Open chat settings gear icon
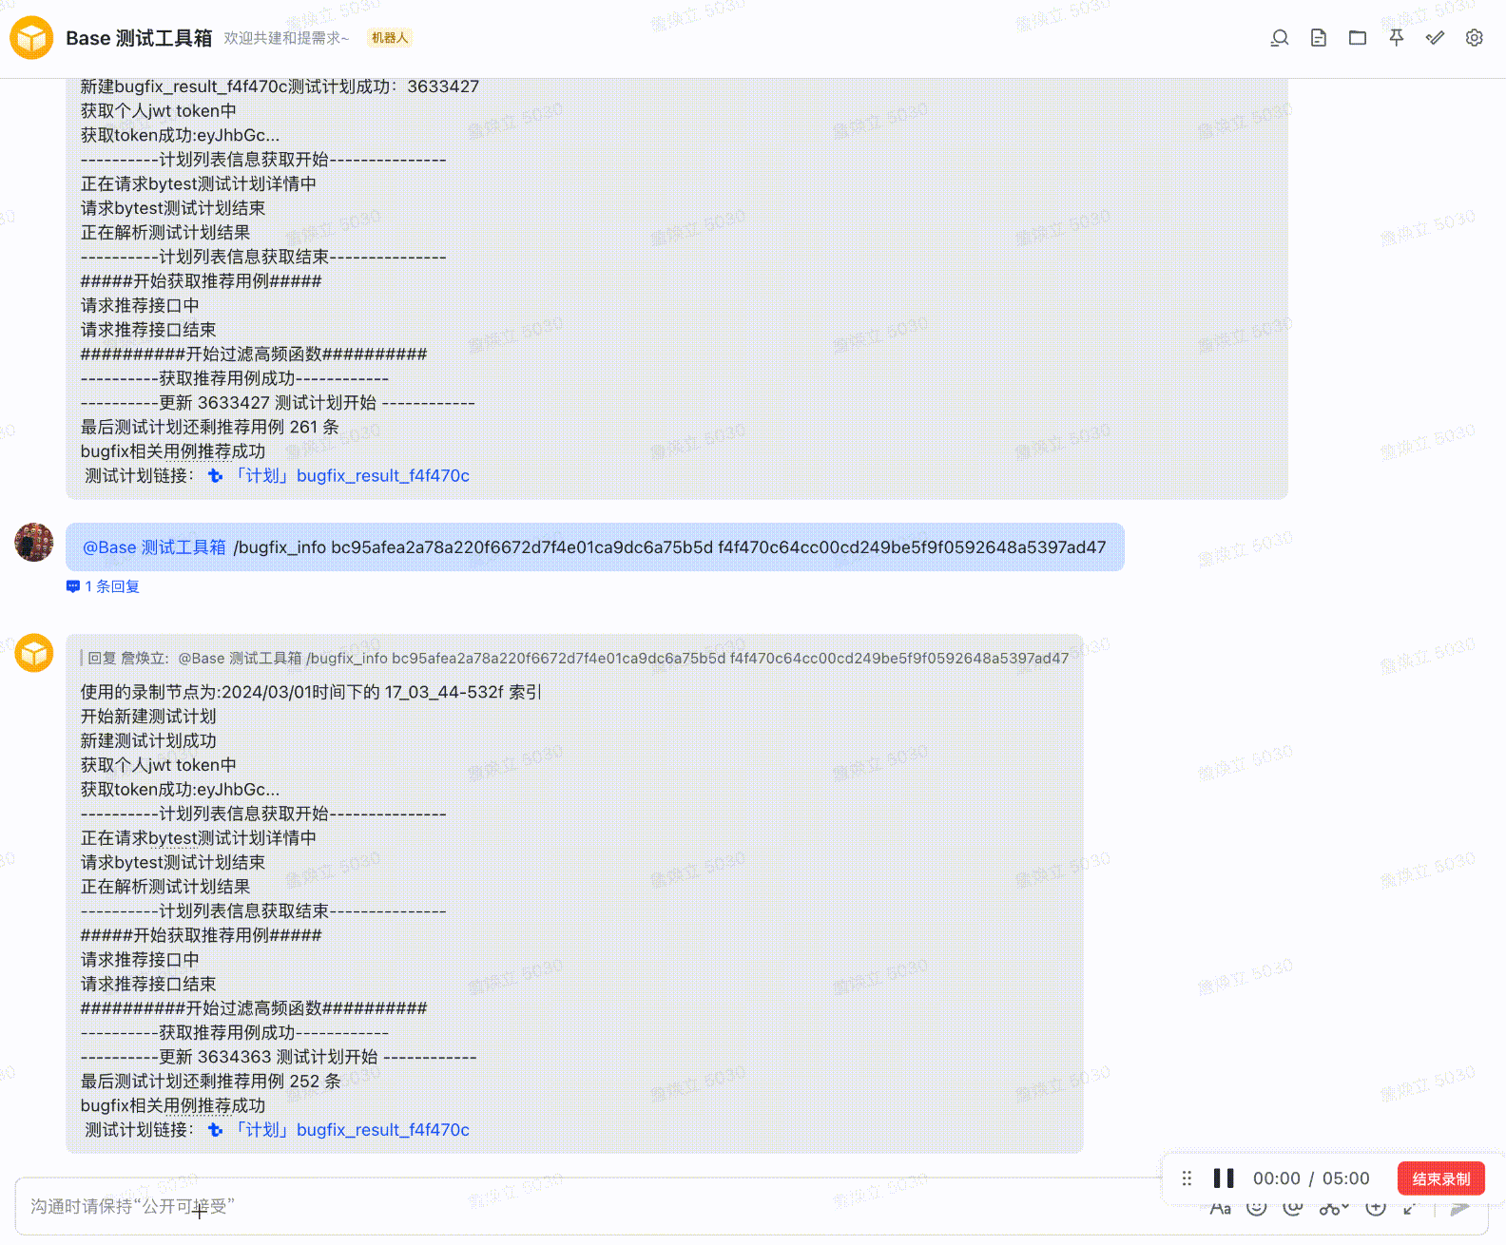The width and height of the screenshot is (1506, 1245). coord(1475,38)
